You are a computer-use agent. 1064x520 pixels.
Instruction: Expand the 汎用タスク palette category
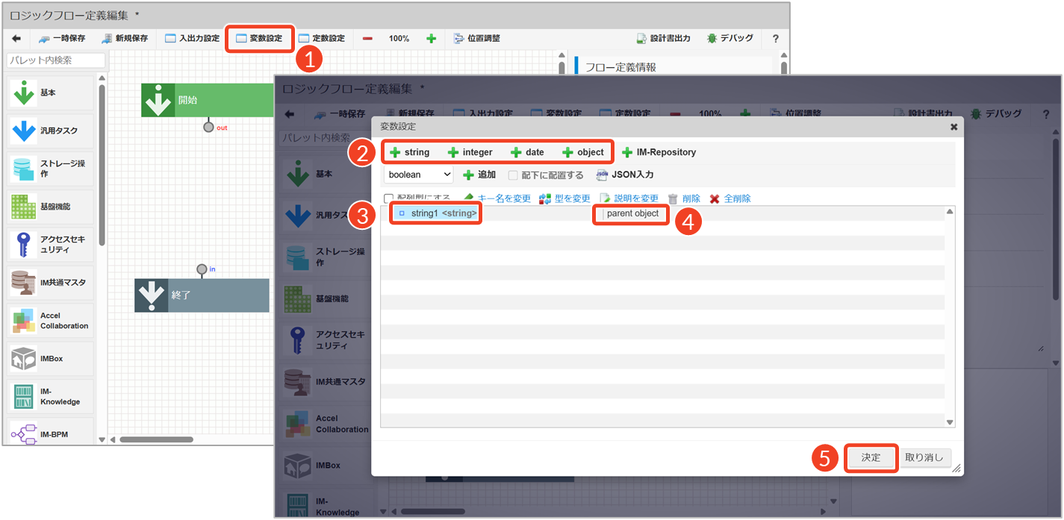click(x=51, y=131)
